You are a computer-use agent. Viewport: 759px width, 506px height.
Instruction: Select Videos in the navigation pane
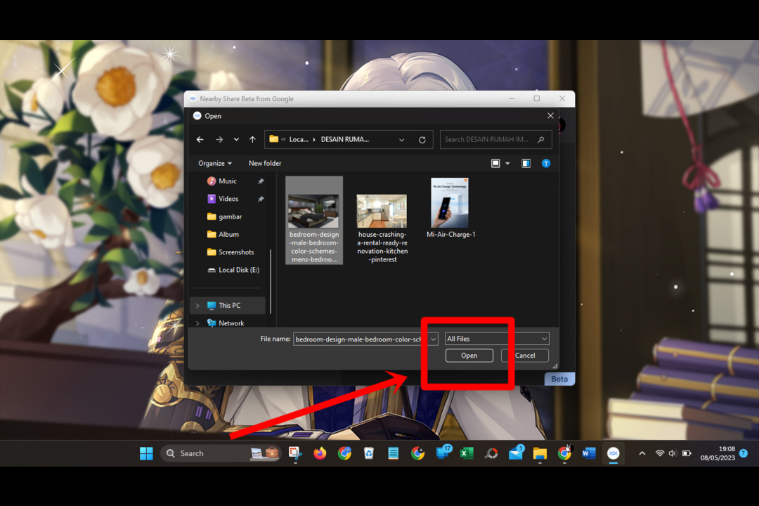point(228,199)
